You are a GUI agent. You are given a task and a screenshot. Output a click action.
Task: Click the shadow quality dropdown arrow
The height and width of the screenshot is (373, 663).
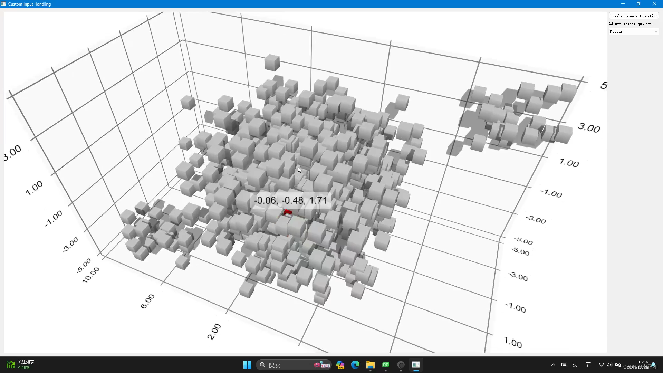[x=656, y=32]
